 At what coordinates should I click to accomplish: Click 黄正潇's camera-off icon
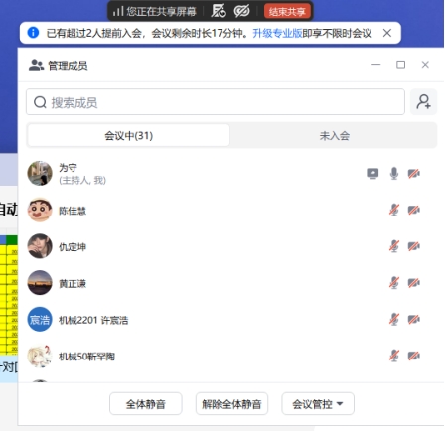[x=414, y=283]
